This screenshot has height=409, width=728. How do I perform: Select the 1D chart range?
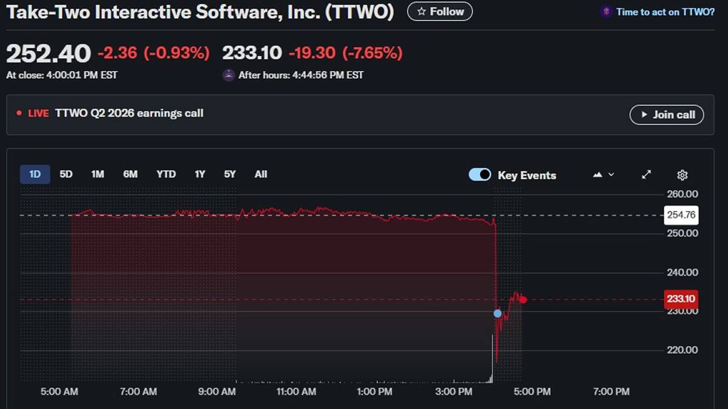(35, 175)
